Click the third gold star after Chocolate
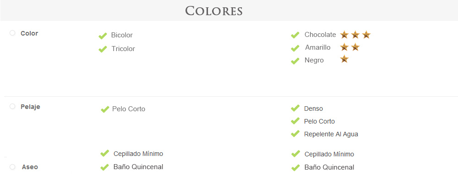Image resolution: width=458 pixels, height=181 pixels. pos(366,35)
